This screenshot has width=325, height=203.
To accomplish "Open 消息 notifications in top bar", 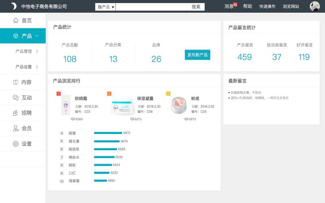I will 230,6.
